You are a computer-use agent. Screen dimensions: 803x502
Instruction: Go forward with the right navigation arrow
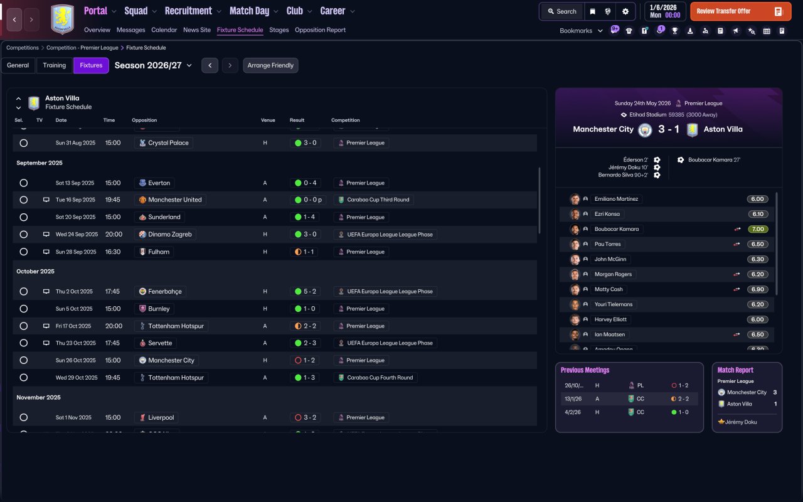coord(31,19)
